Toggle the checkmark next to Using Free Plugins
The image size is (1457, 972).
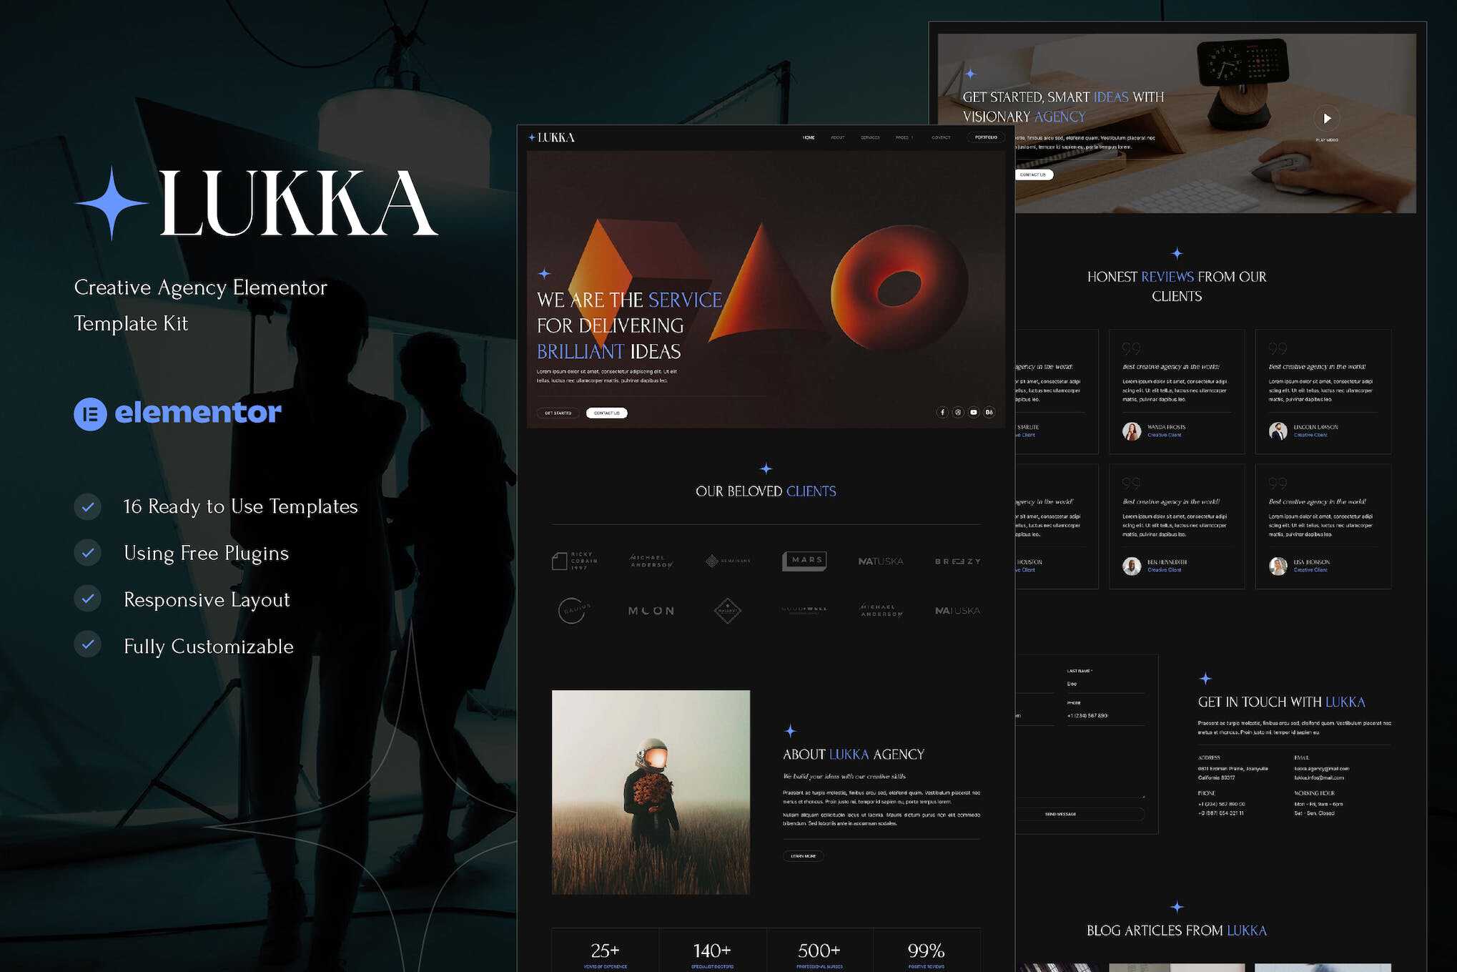88,554
